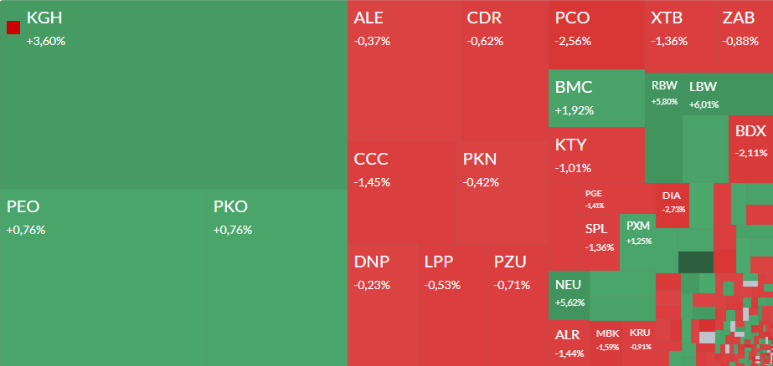The image size is (773, 366).
Task: Click the KTY -1,01% tile
Action: [x=595, y=155]
